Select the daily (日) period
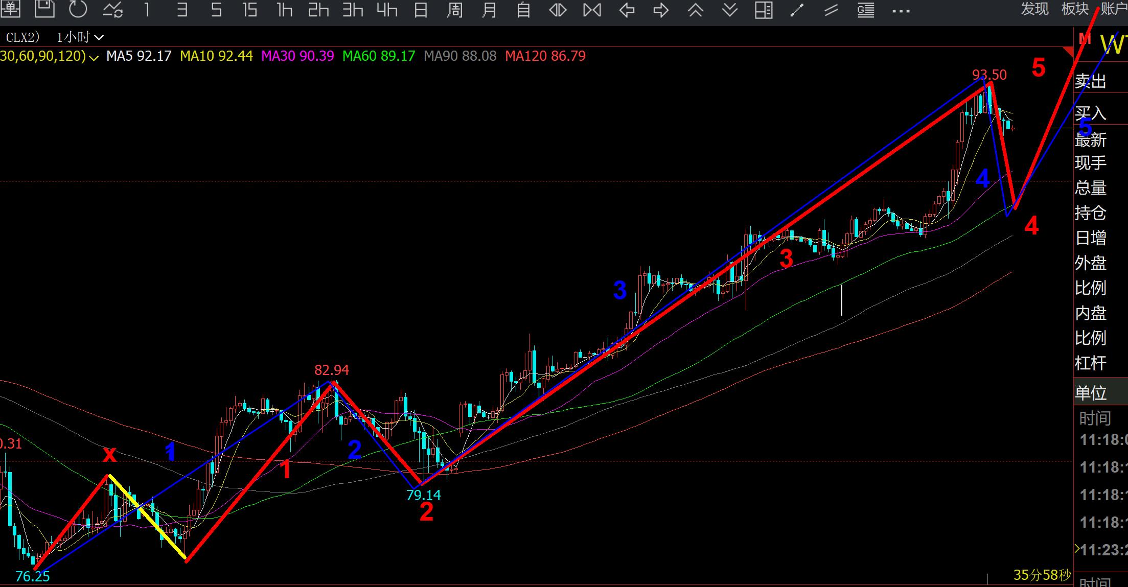Screen dimensions: 1128x587 [x=421, y=9]
